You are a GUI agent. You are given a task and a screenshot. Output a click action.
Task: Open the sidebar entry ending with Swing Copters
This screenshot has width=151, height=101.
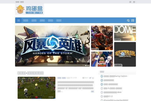tap(115, 76)
